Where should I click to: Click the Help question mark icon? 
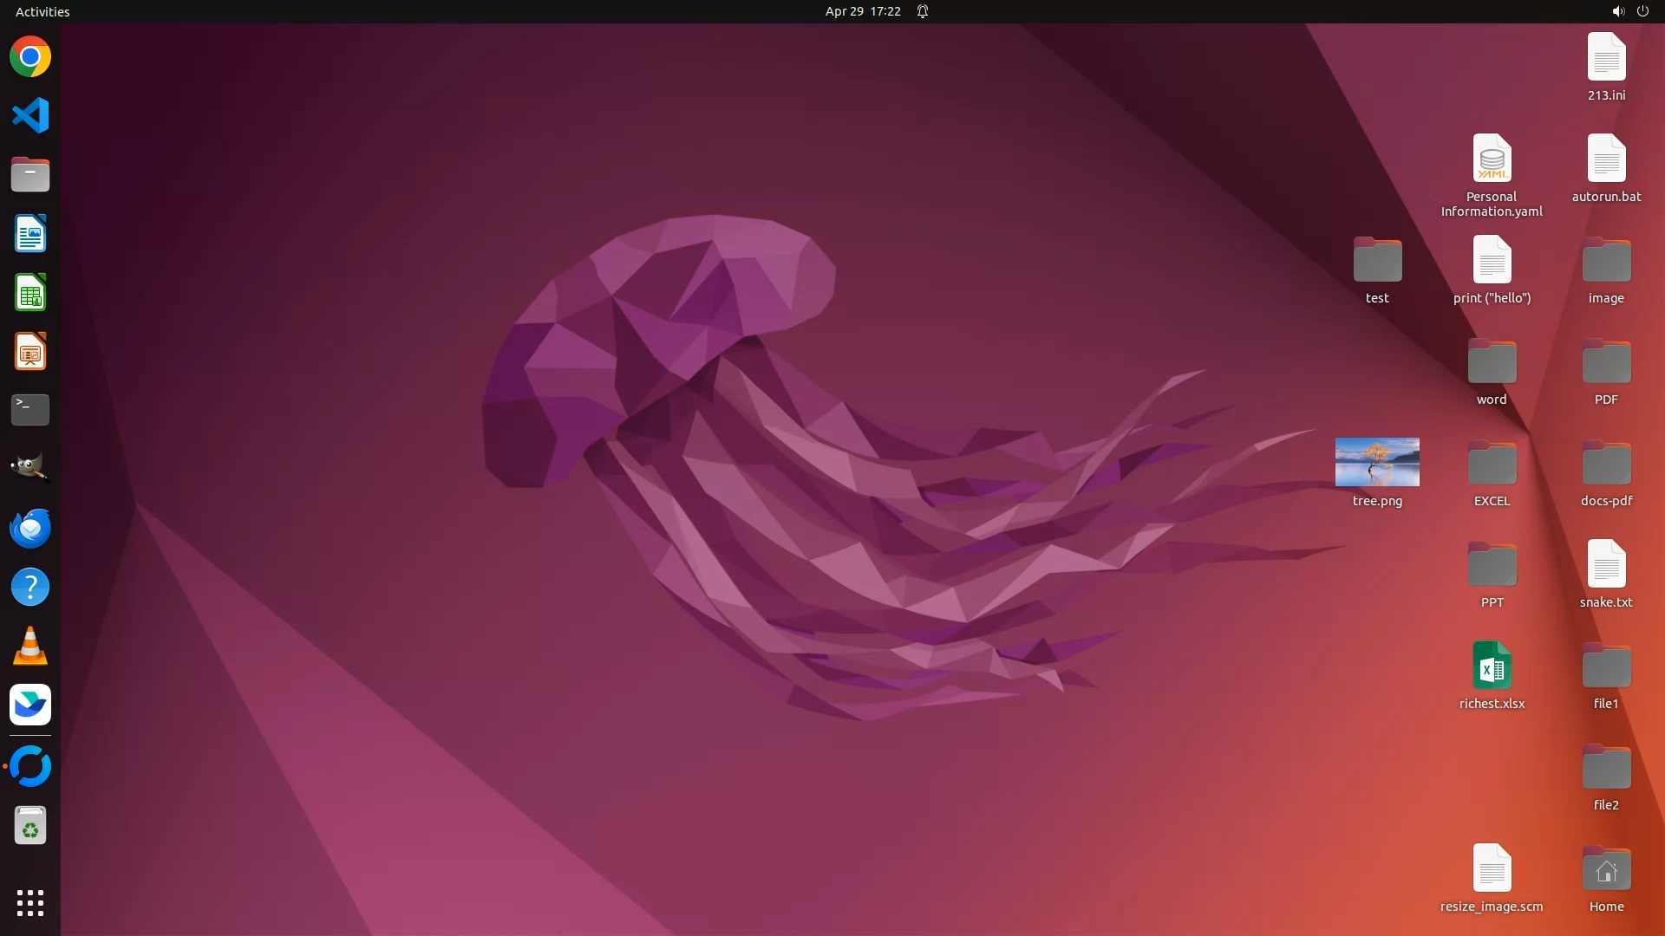pos(30,588)
